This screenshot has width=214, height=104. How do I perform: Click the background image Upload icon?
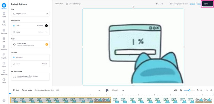46,32
